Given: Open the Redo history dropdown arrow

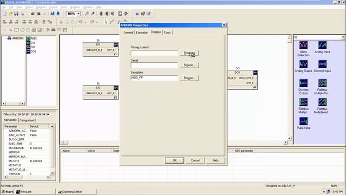Looking at the screenshot, I should tap(97, 22).
